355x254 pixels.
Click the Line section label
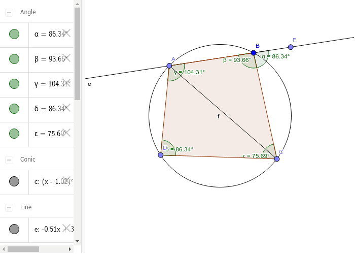point(26,207)
